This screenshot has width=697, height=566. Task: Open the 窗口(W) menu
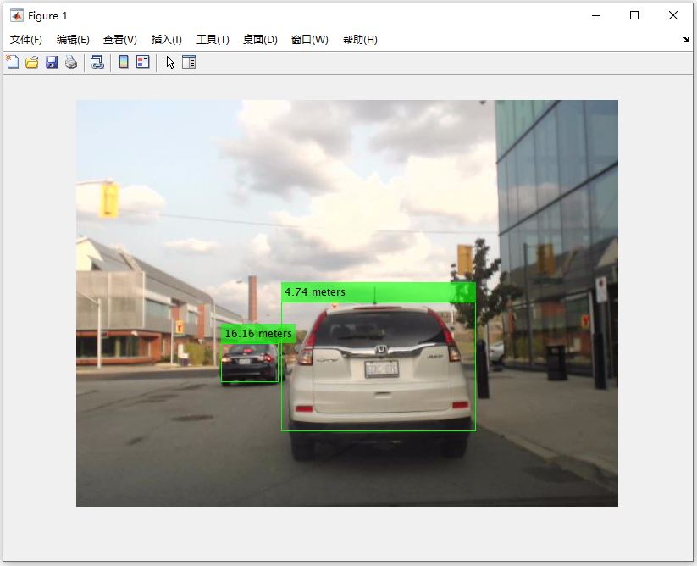tap(309, 40)
